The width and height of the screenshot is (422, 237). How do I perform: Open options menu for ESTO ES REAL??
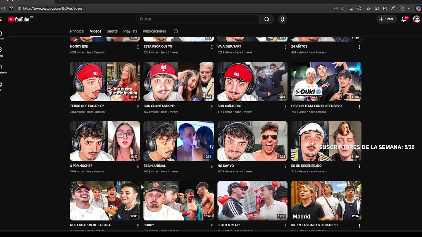pyautogui.click(x=286, y=226)
